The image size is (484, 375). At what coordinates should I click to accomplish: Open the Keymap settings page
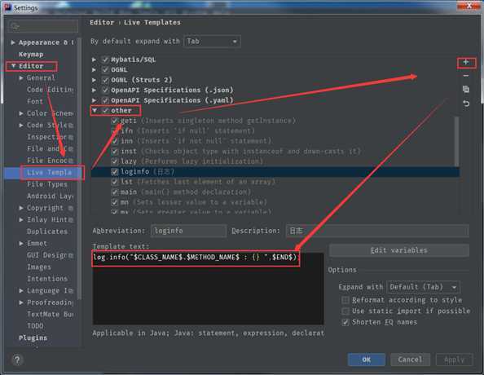coord(31,55)
